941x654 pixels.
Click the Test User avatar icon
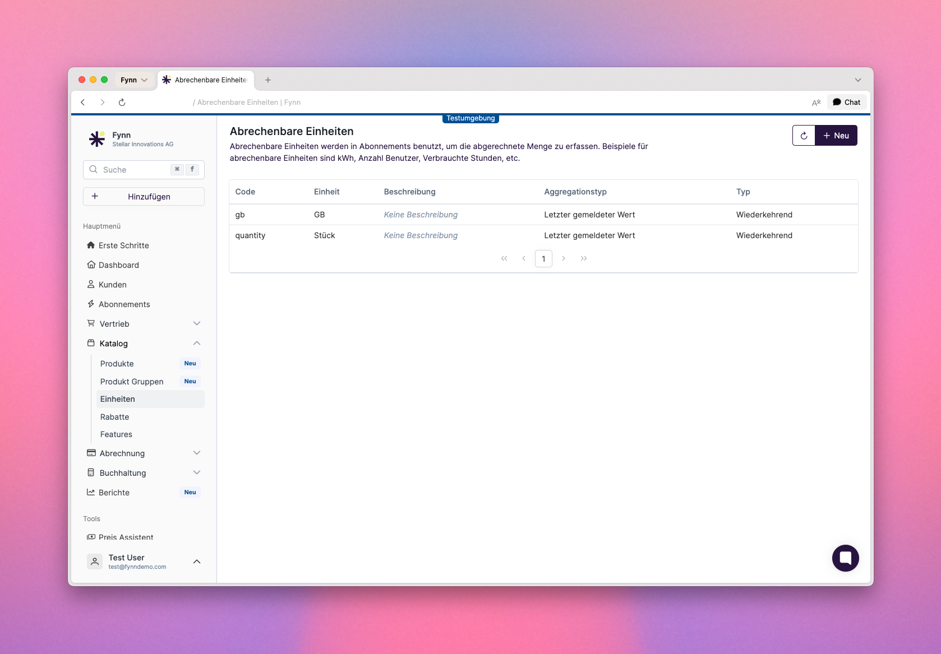point(95,562)
